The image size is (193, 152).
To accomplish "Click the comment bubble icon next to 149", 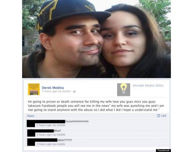I will point(159,116).
